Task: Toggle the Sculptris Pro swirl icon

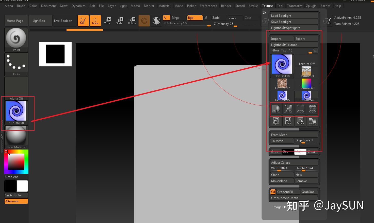Action: point(156,21)
